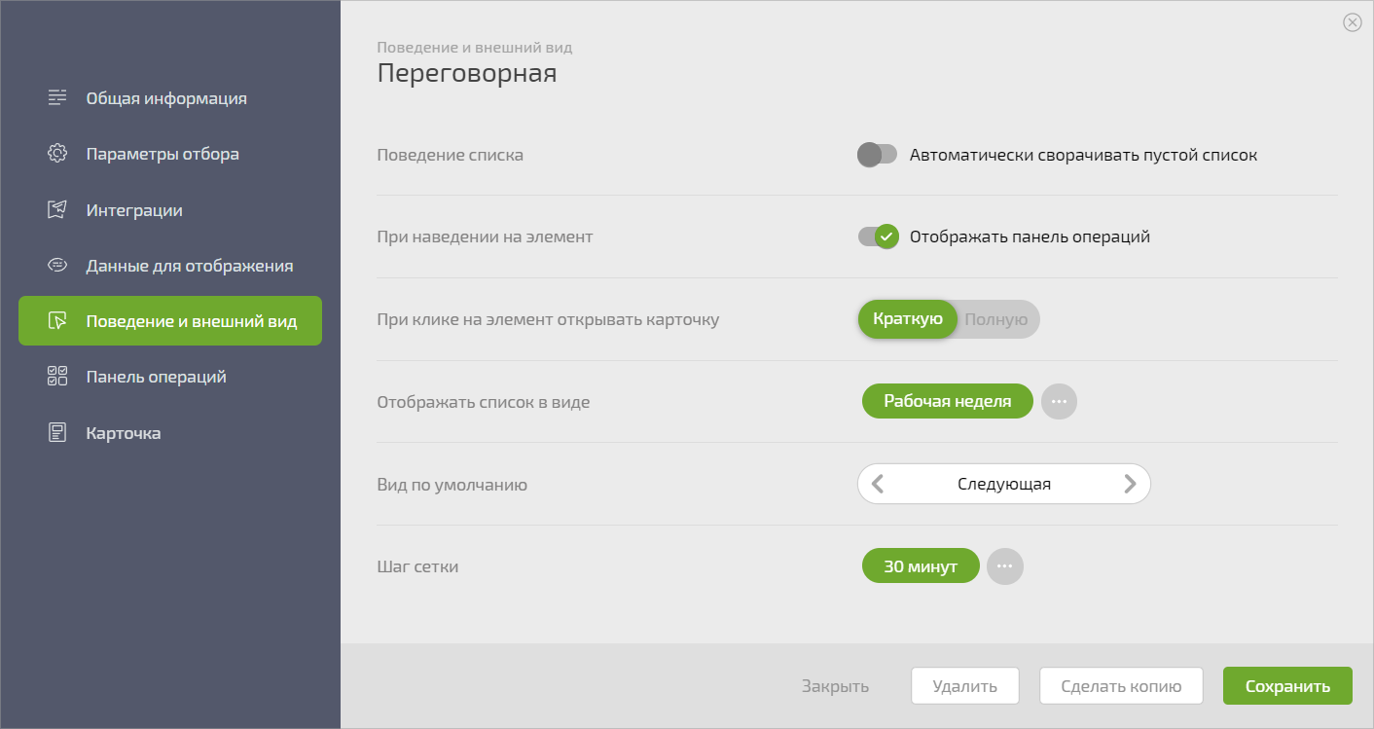This screenshot has height=729, width=1374.
Task: Click the Следующая default view value
Action: pos(1004,484)
